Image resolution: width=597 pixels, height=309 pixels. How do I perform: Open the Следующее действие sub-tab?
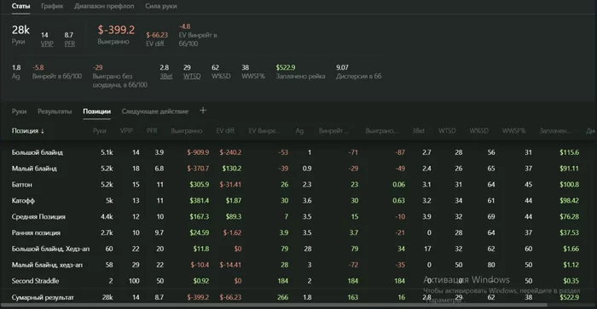click(x=155, y=112)
